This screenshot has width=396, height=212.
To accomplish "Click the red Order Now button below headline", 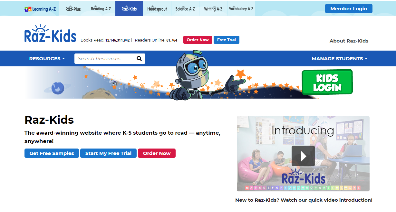I will pyautogui.click(x=157, y=153).
